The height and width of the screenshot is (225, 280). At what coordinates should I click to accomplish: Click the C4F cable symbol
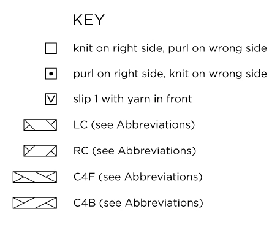35,177
